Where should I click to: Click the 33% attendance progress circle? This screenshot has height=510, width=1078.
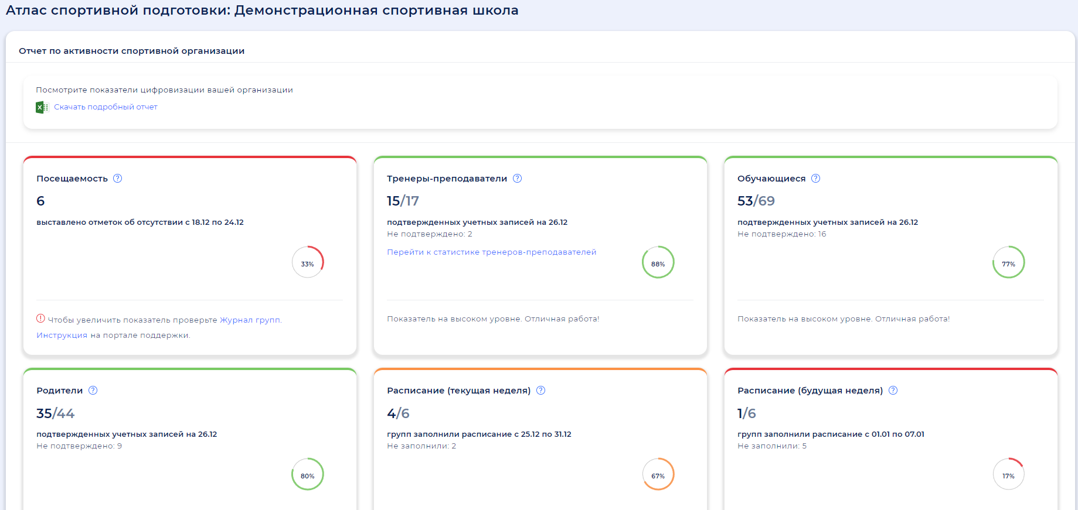[x=308, y=262]
